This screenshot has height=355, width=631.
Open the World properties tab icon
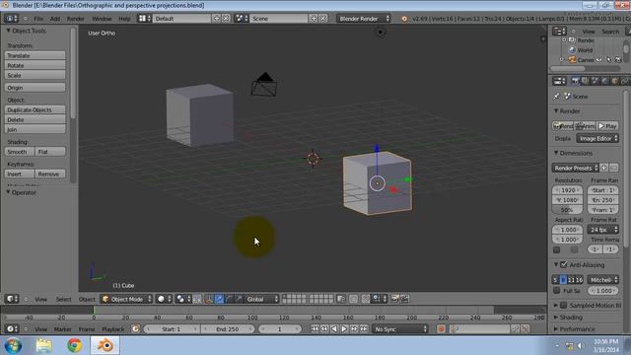(604, 81)
